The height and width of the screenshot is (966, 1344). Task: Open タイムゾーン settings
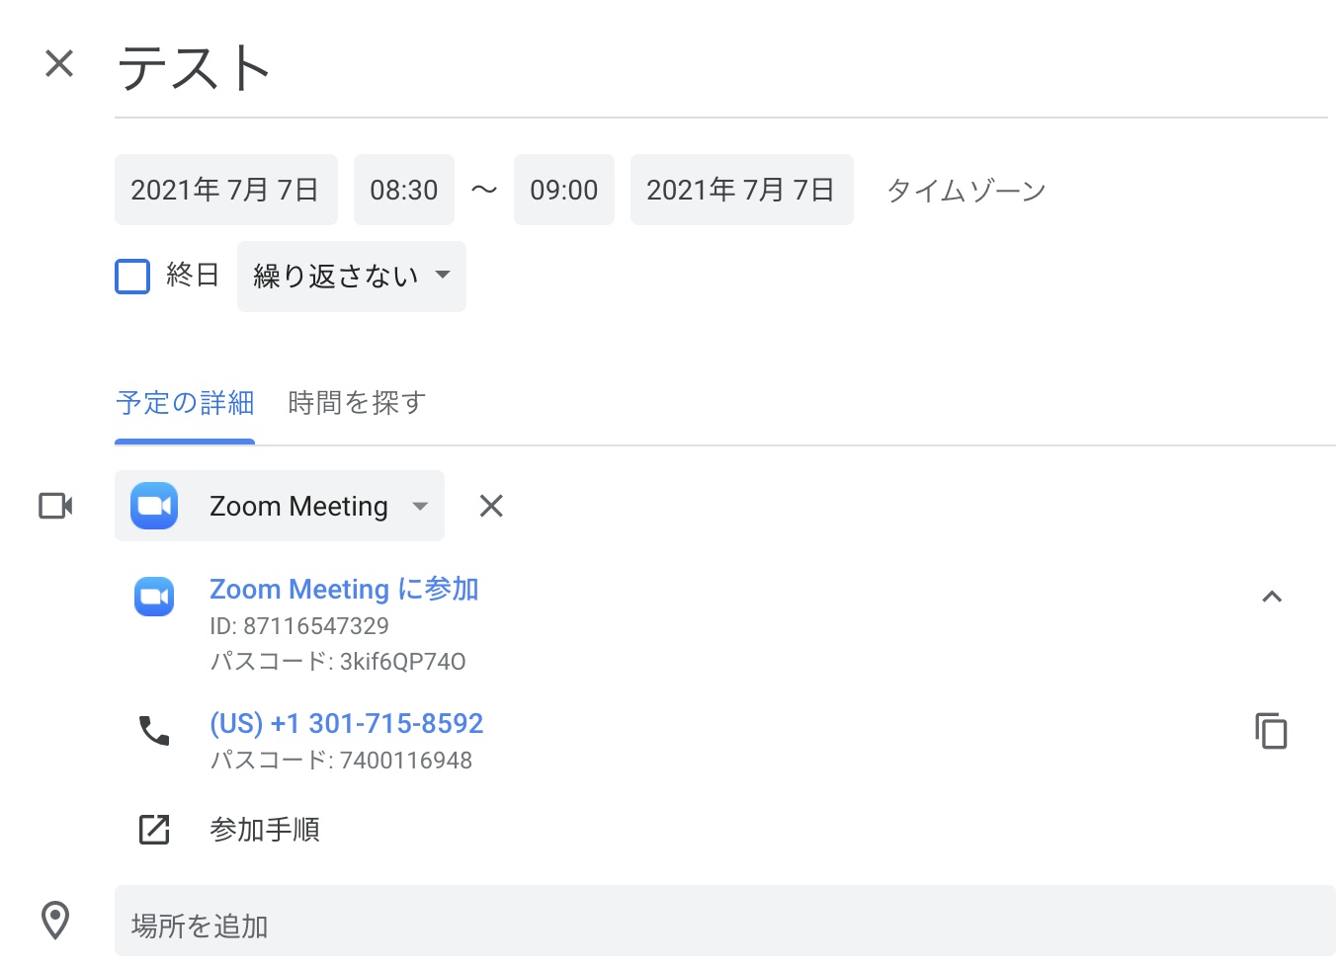(966, 190)
